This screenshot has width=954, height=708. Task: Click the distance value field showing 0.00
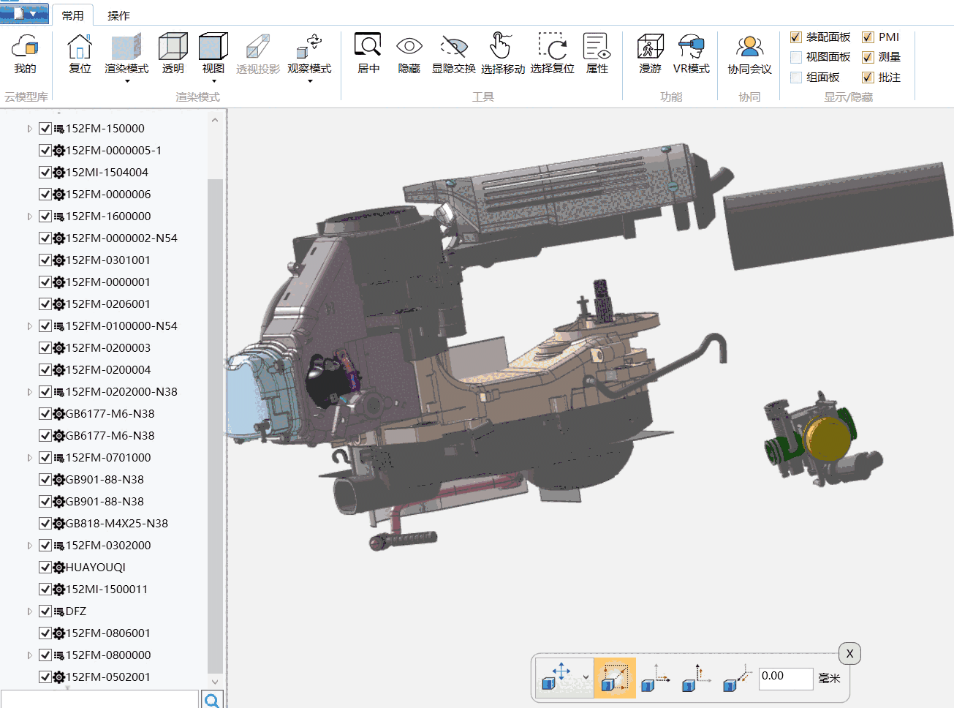click(x=785, y=678)
